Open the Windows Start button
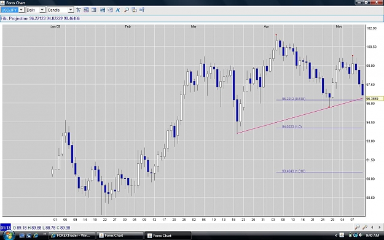 click(9, 236)
